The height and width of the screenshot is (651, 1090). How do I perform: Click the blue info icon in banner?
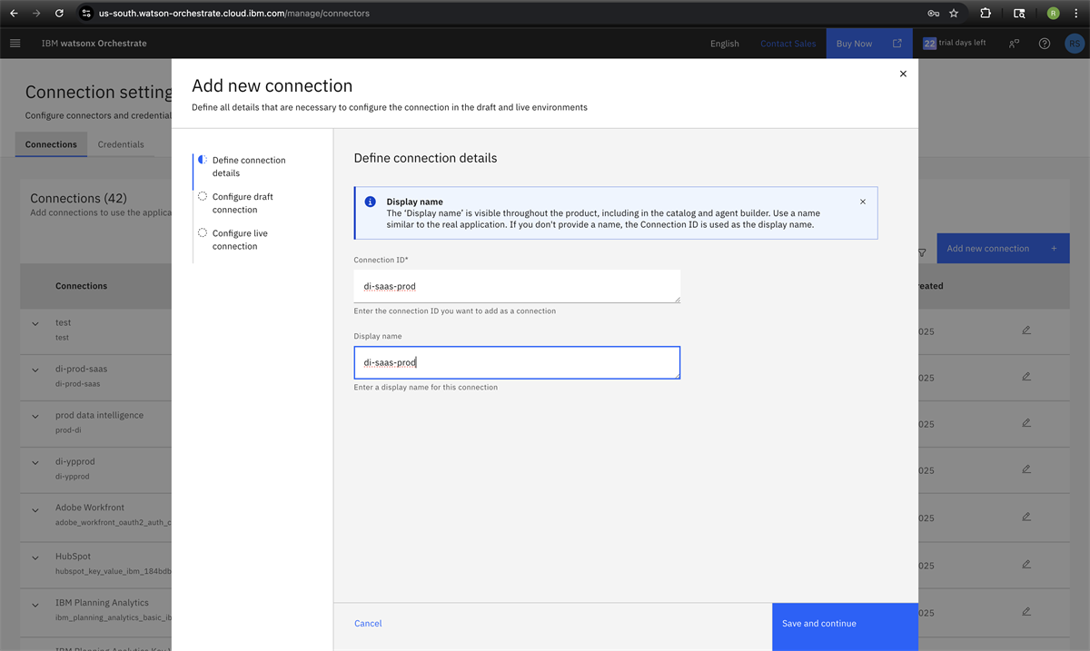click(x=370, y=202)
